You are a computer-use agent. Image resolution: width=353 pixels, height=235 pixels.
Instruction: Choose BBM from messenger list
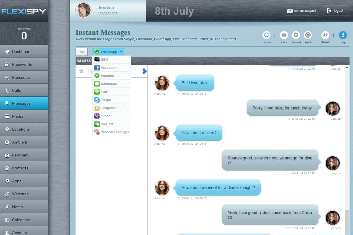click(112, 60)
